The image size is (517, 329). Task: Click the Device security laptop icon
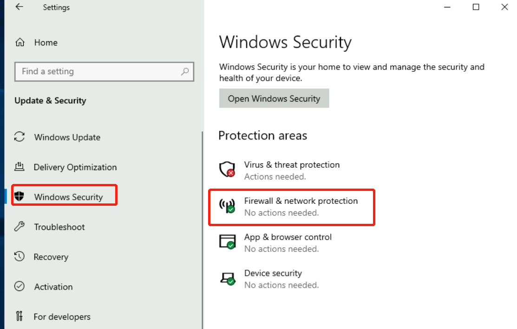(x=228, y=278)
